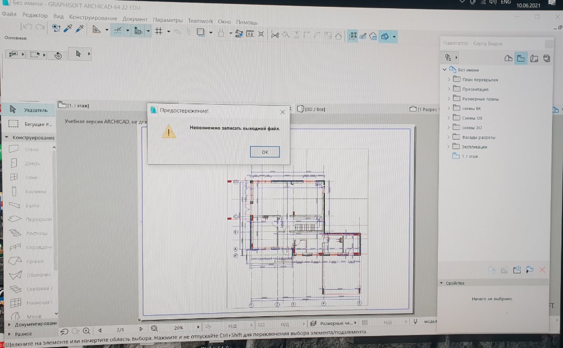Switch to the 1. I этаж tab
Viewport: 563px width, 348px height.
(74, 105)
